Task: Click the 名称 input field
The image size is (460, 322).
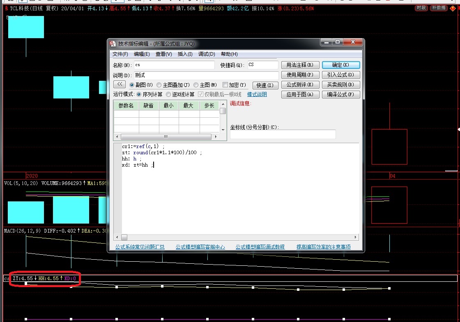Action: tap(174, 65)
